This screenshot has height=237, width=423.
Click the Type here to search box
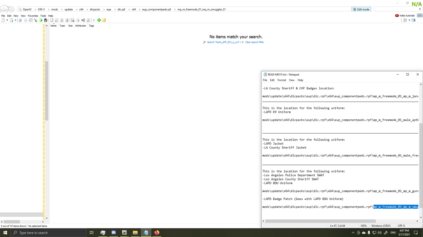[49, 233]
